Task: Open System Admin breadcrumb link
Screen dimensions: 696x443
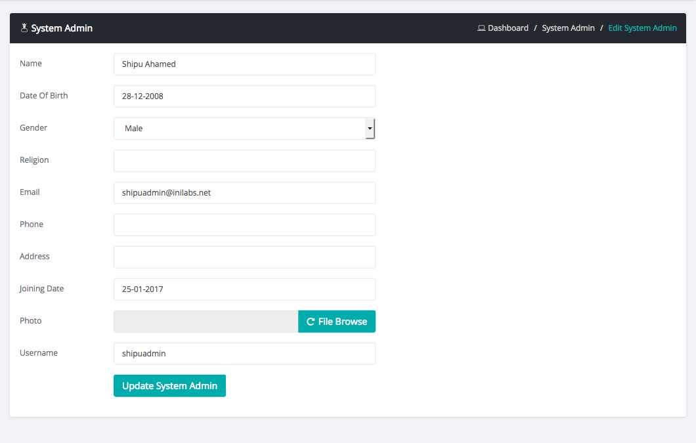Action: 568,28
